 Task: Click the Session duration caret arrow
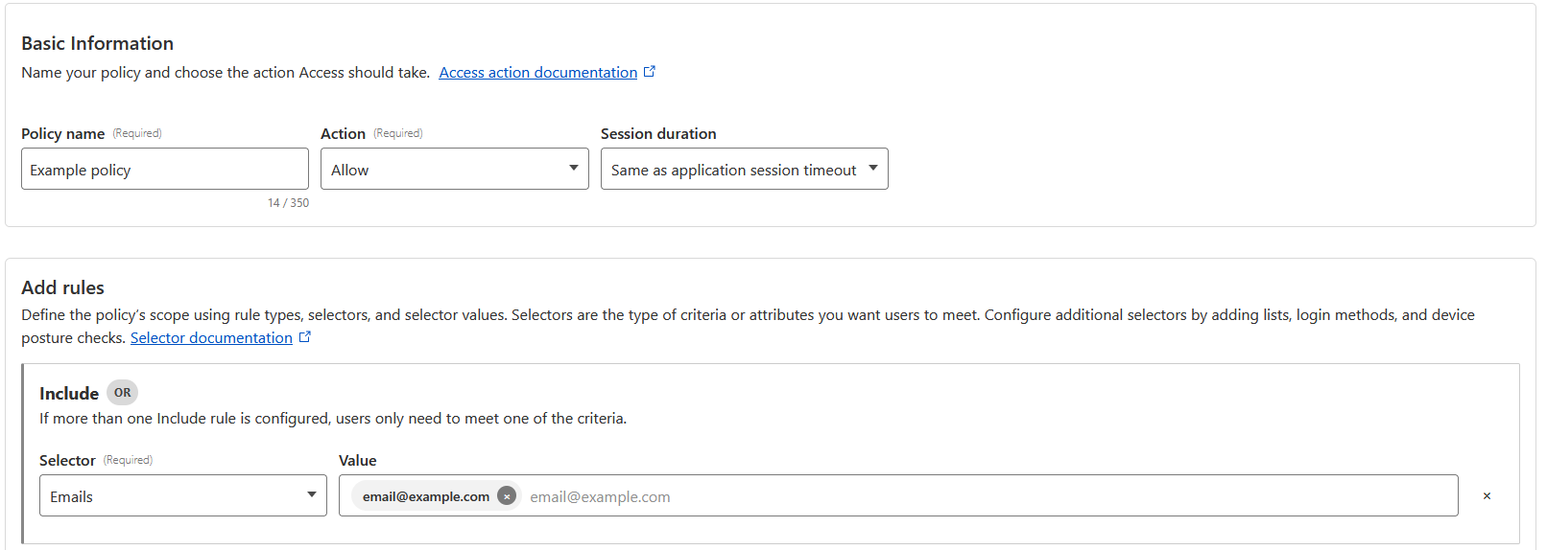(x=872, y=169)
